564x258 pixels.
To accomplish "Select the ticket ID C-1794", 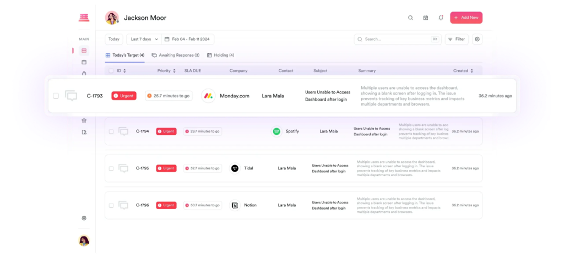I will pyautogui.click(x=143, y=131).
